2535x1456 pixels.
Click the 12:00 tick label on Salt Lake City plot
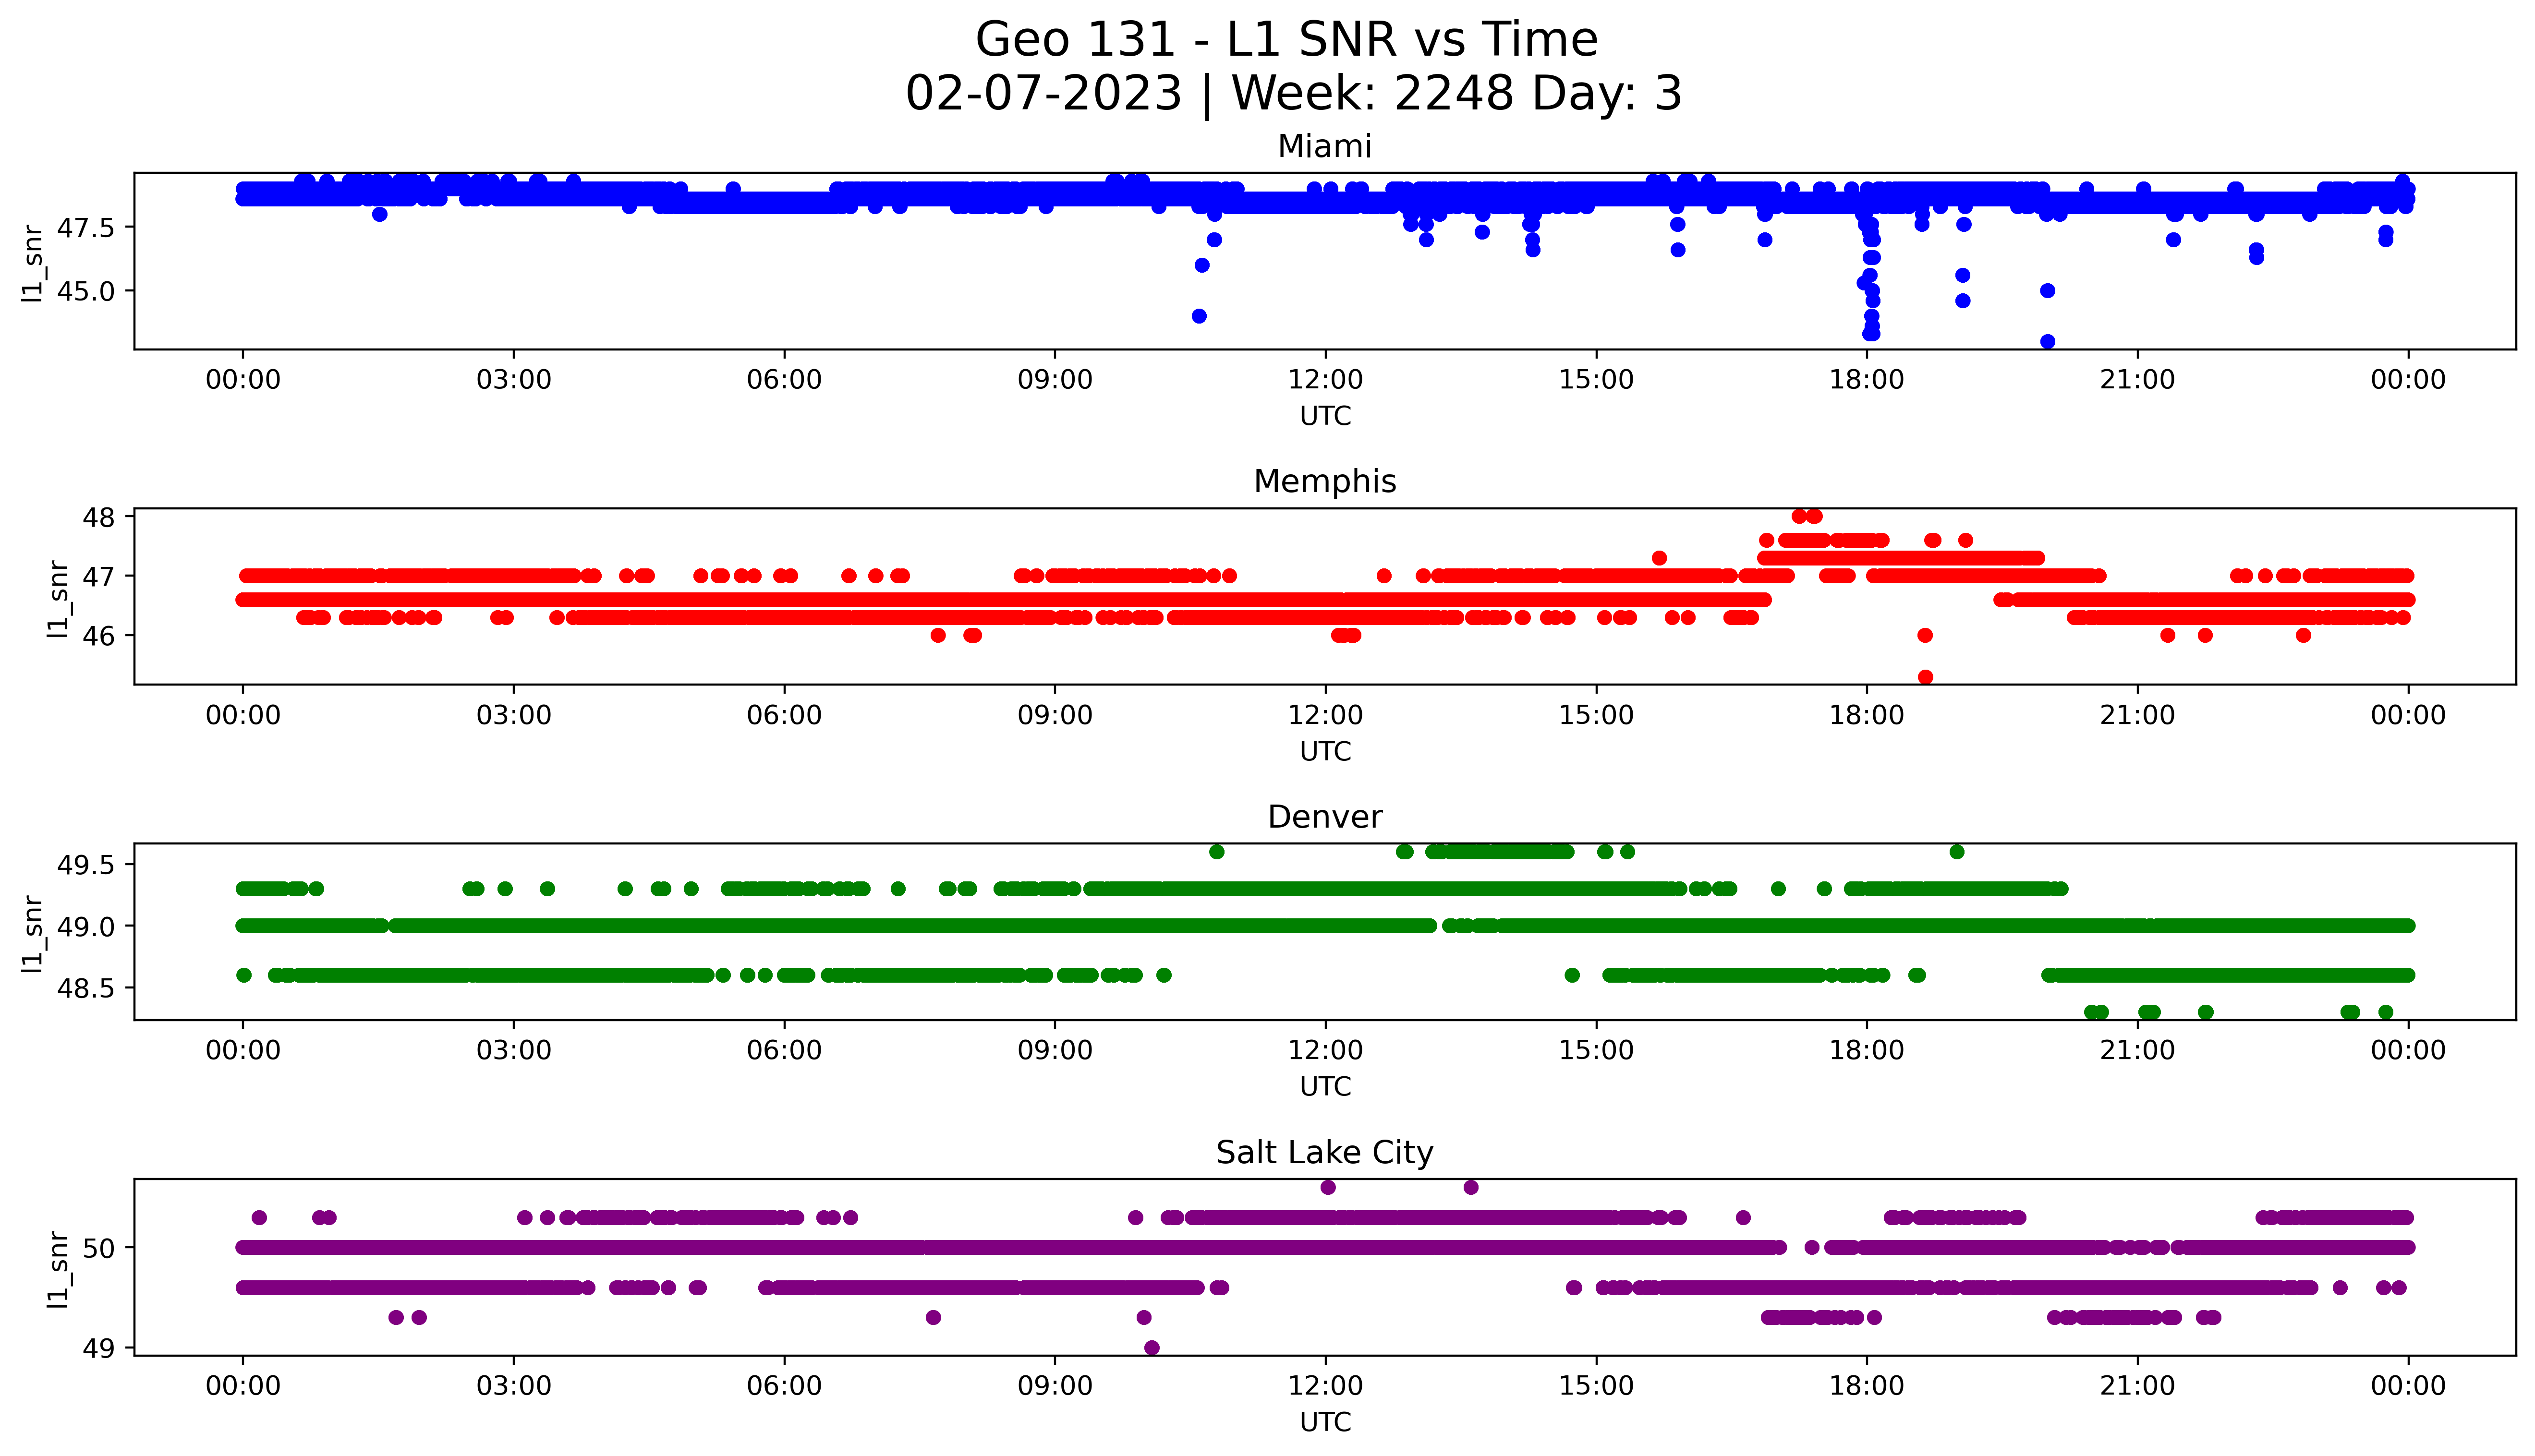[x=1325, y=1386]
